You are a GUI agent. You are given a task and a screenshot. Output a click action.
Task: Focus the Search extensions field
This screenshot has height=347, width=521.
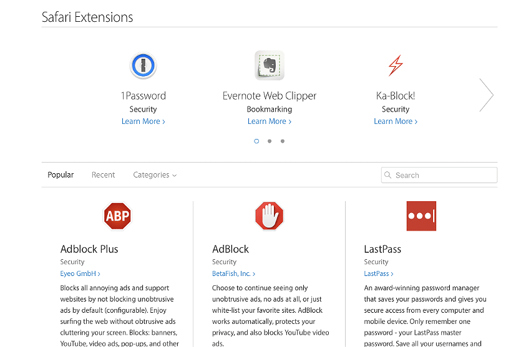(x=439, y=175)
